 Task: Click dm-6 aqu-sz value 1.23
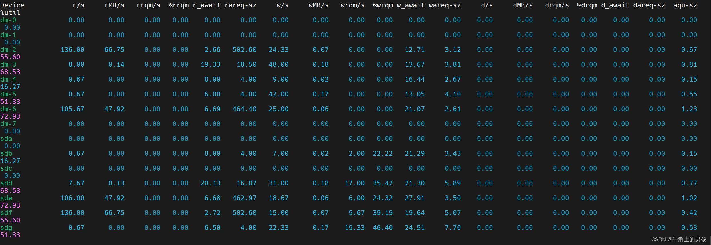[x=689, y=109]
